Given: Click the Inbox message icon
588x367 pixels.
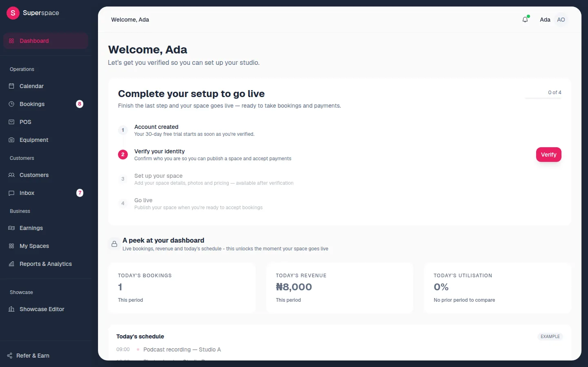Looking at the screenshot, I should [x=11, y=193].
